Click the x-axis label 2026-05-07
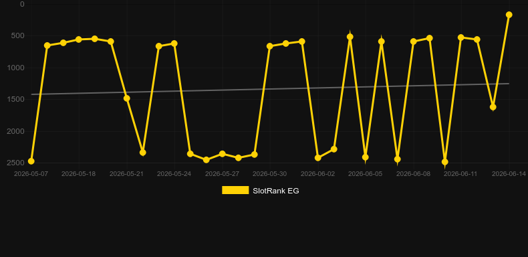The height and width of the screenshot is (257, 528). tap(31, 174)
